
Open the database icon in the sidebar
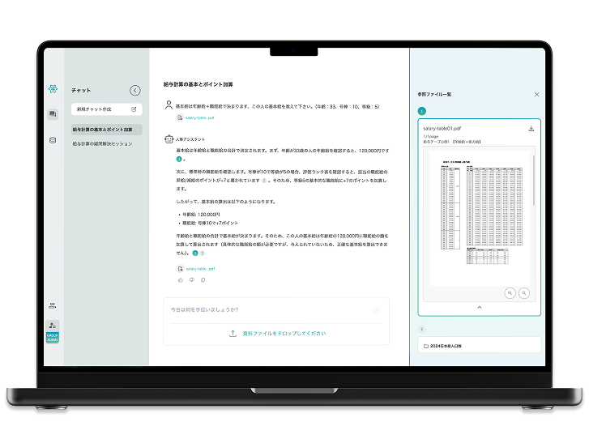pyautogui.click(x=53, y=140)
